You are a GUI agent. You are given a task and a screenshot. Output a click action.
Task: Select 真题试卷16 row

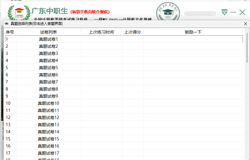124,146
